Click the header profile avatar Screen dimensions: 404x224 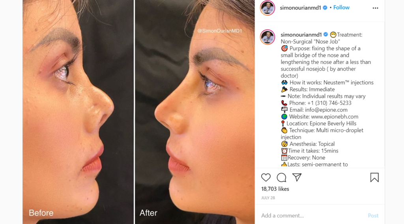tap(267, 8)
